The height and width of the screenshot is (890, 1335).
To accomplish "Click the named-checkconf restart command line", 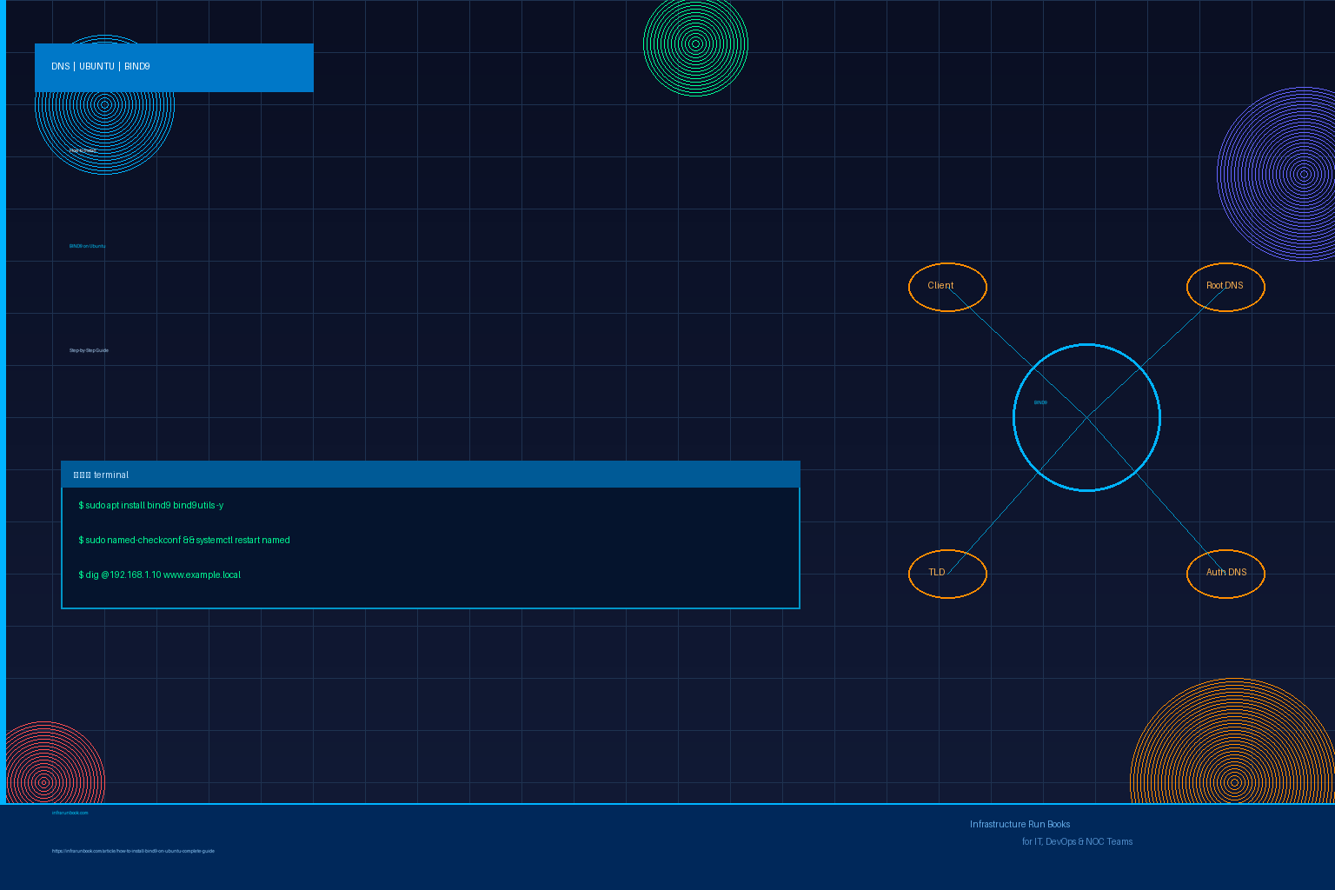I will (184, 541).
